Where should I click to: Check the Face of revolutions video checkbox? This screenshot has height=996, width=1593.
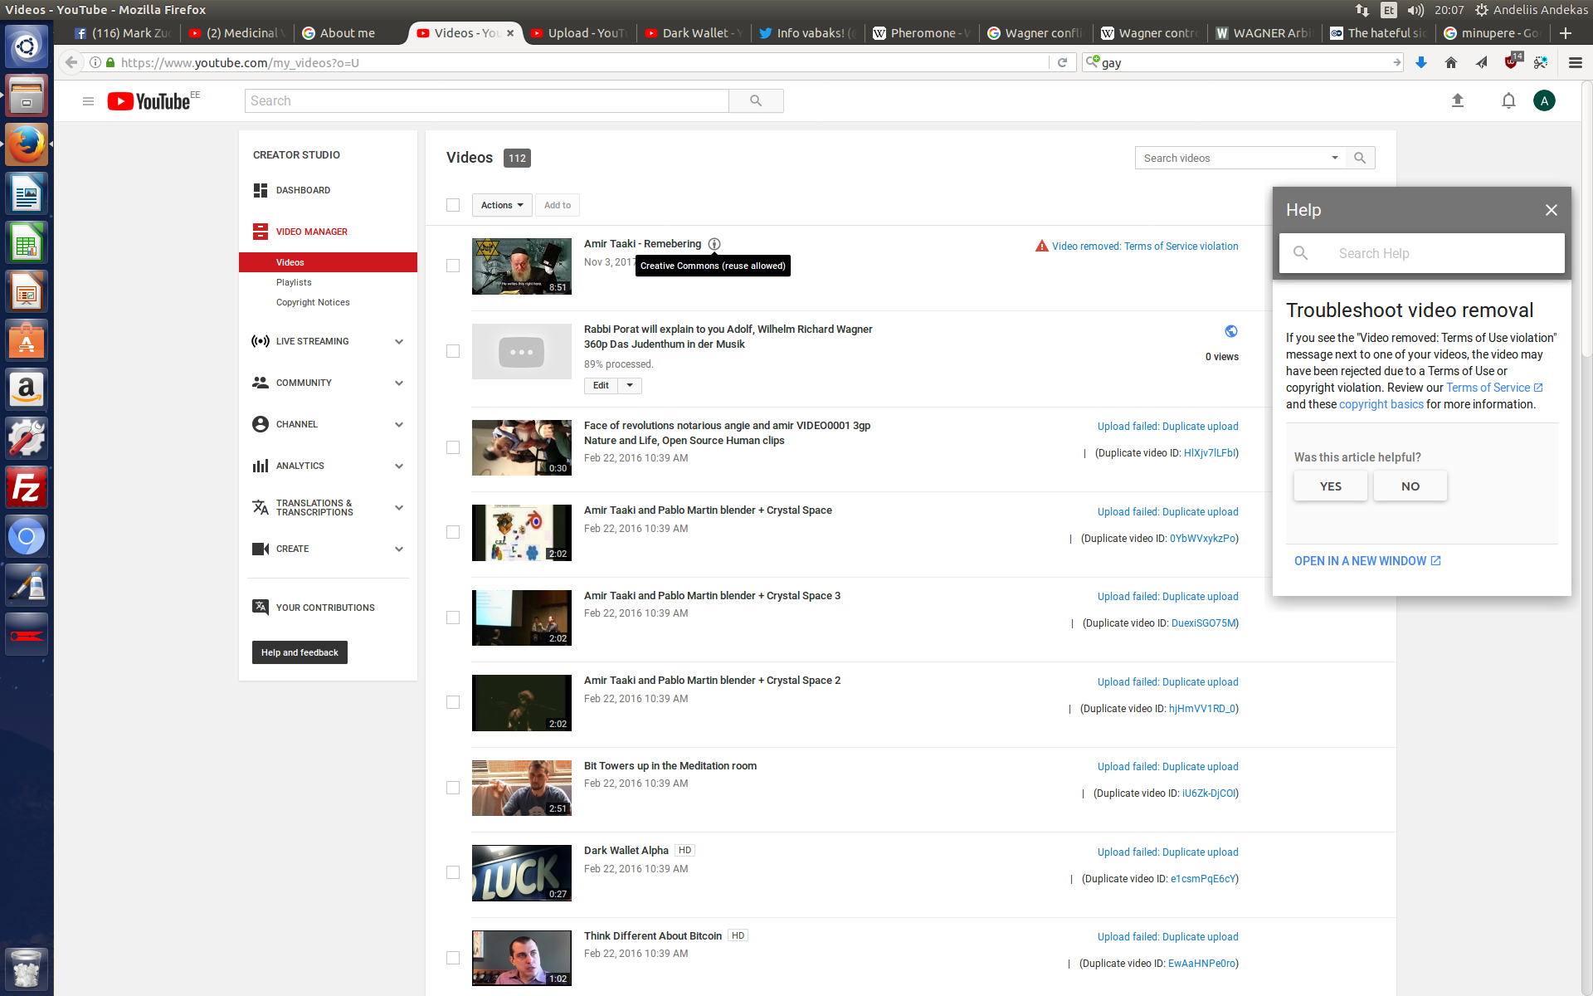point(453,447)
